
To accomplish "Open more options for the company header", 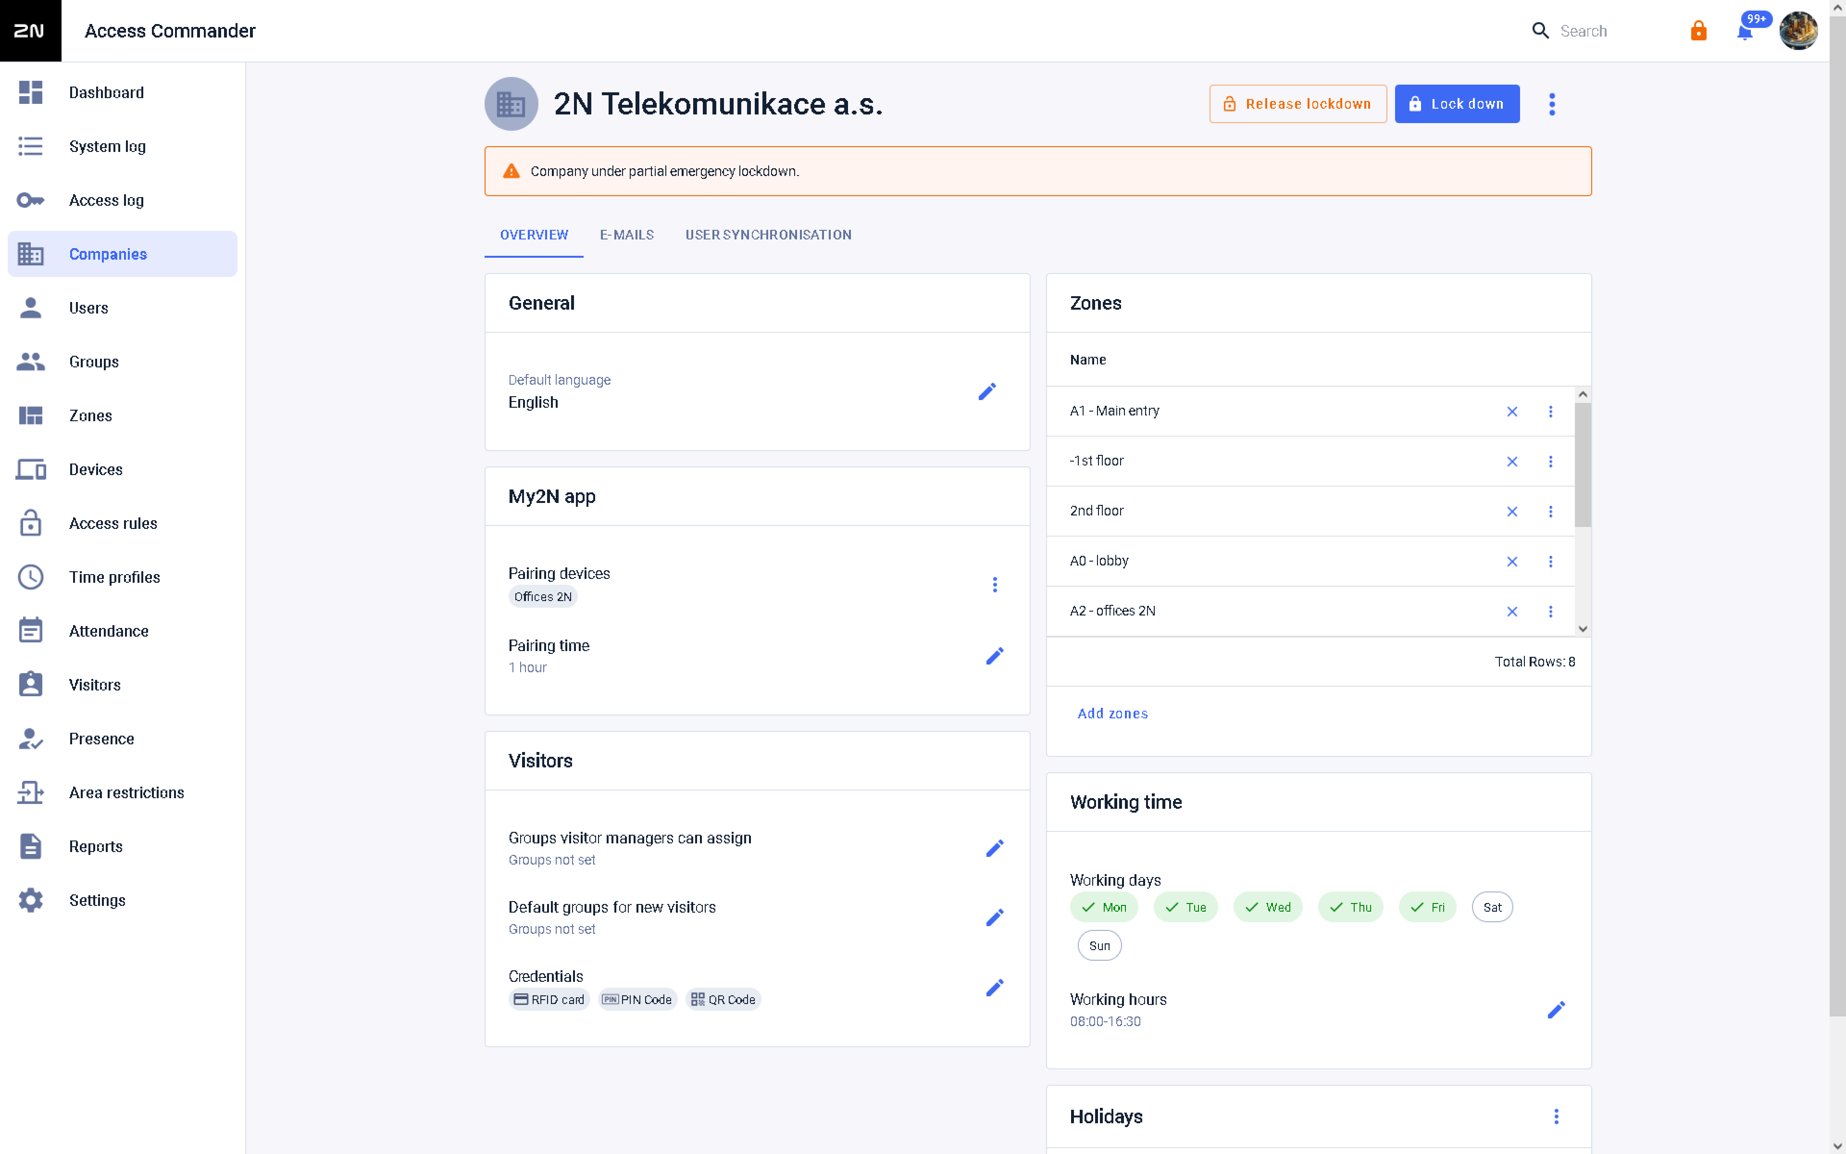I will point(1552,104).
